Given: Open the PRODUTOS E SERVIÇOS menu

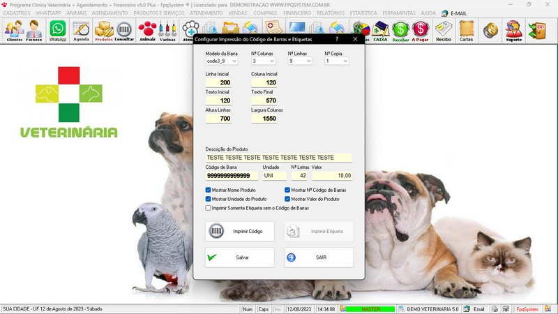Looking at the screenshot, I should [159, 13].
